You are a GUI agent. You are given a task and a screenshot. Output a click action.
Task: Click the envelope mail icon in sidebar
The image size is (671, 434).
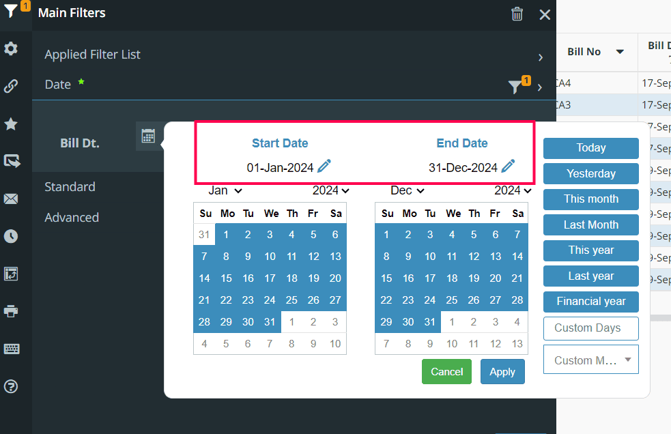(11, 199)
